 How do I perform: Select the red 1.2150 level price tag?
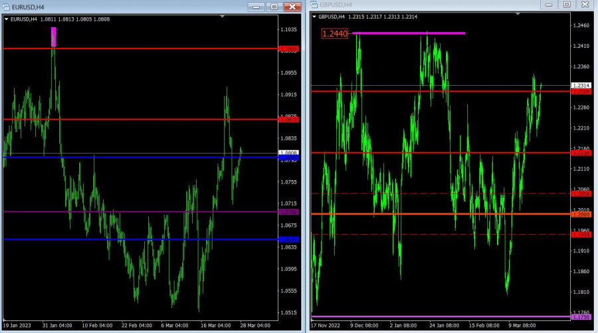(579, 153)
